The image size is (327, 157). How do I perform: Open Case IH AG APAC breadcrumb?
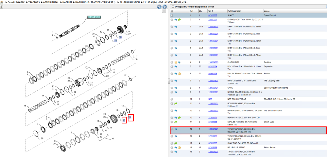click(16, 2)
